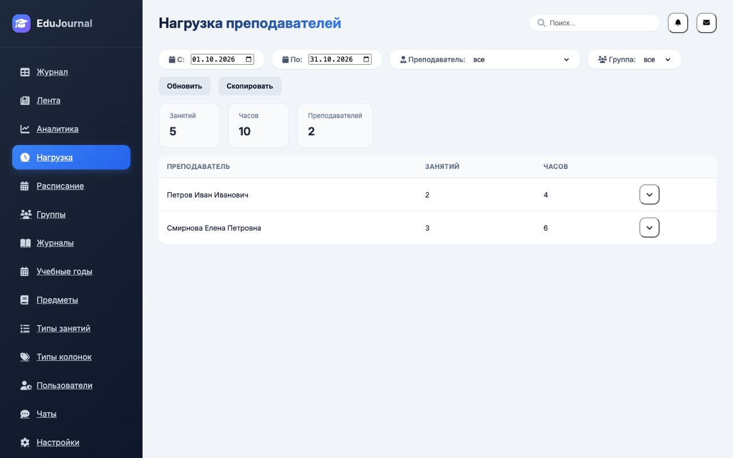The image size is (733, 458).
Task: Open the Настройки link
Action: (71, 443)
